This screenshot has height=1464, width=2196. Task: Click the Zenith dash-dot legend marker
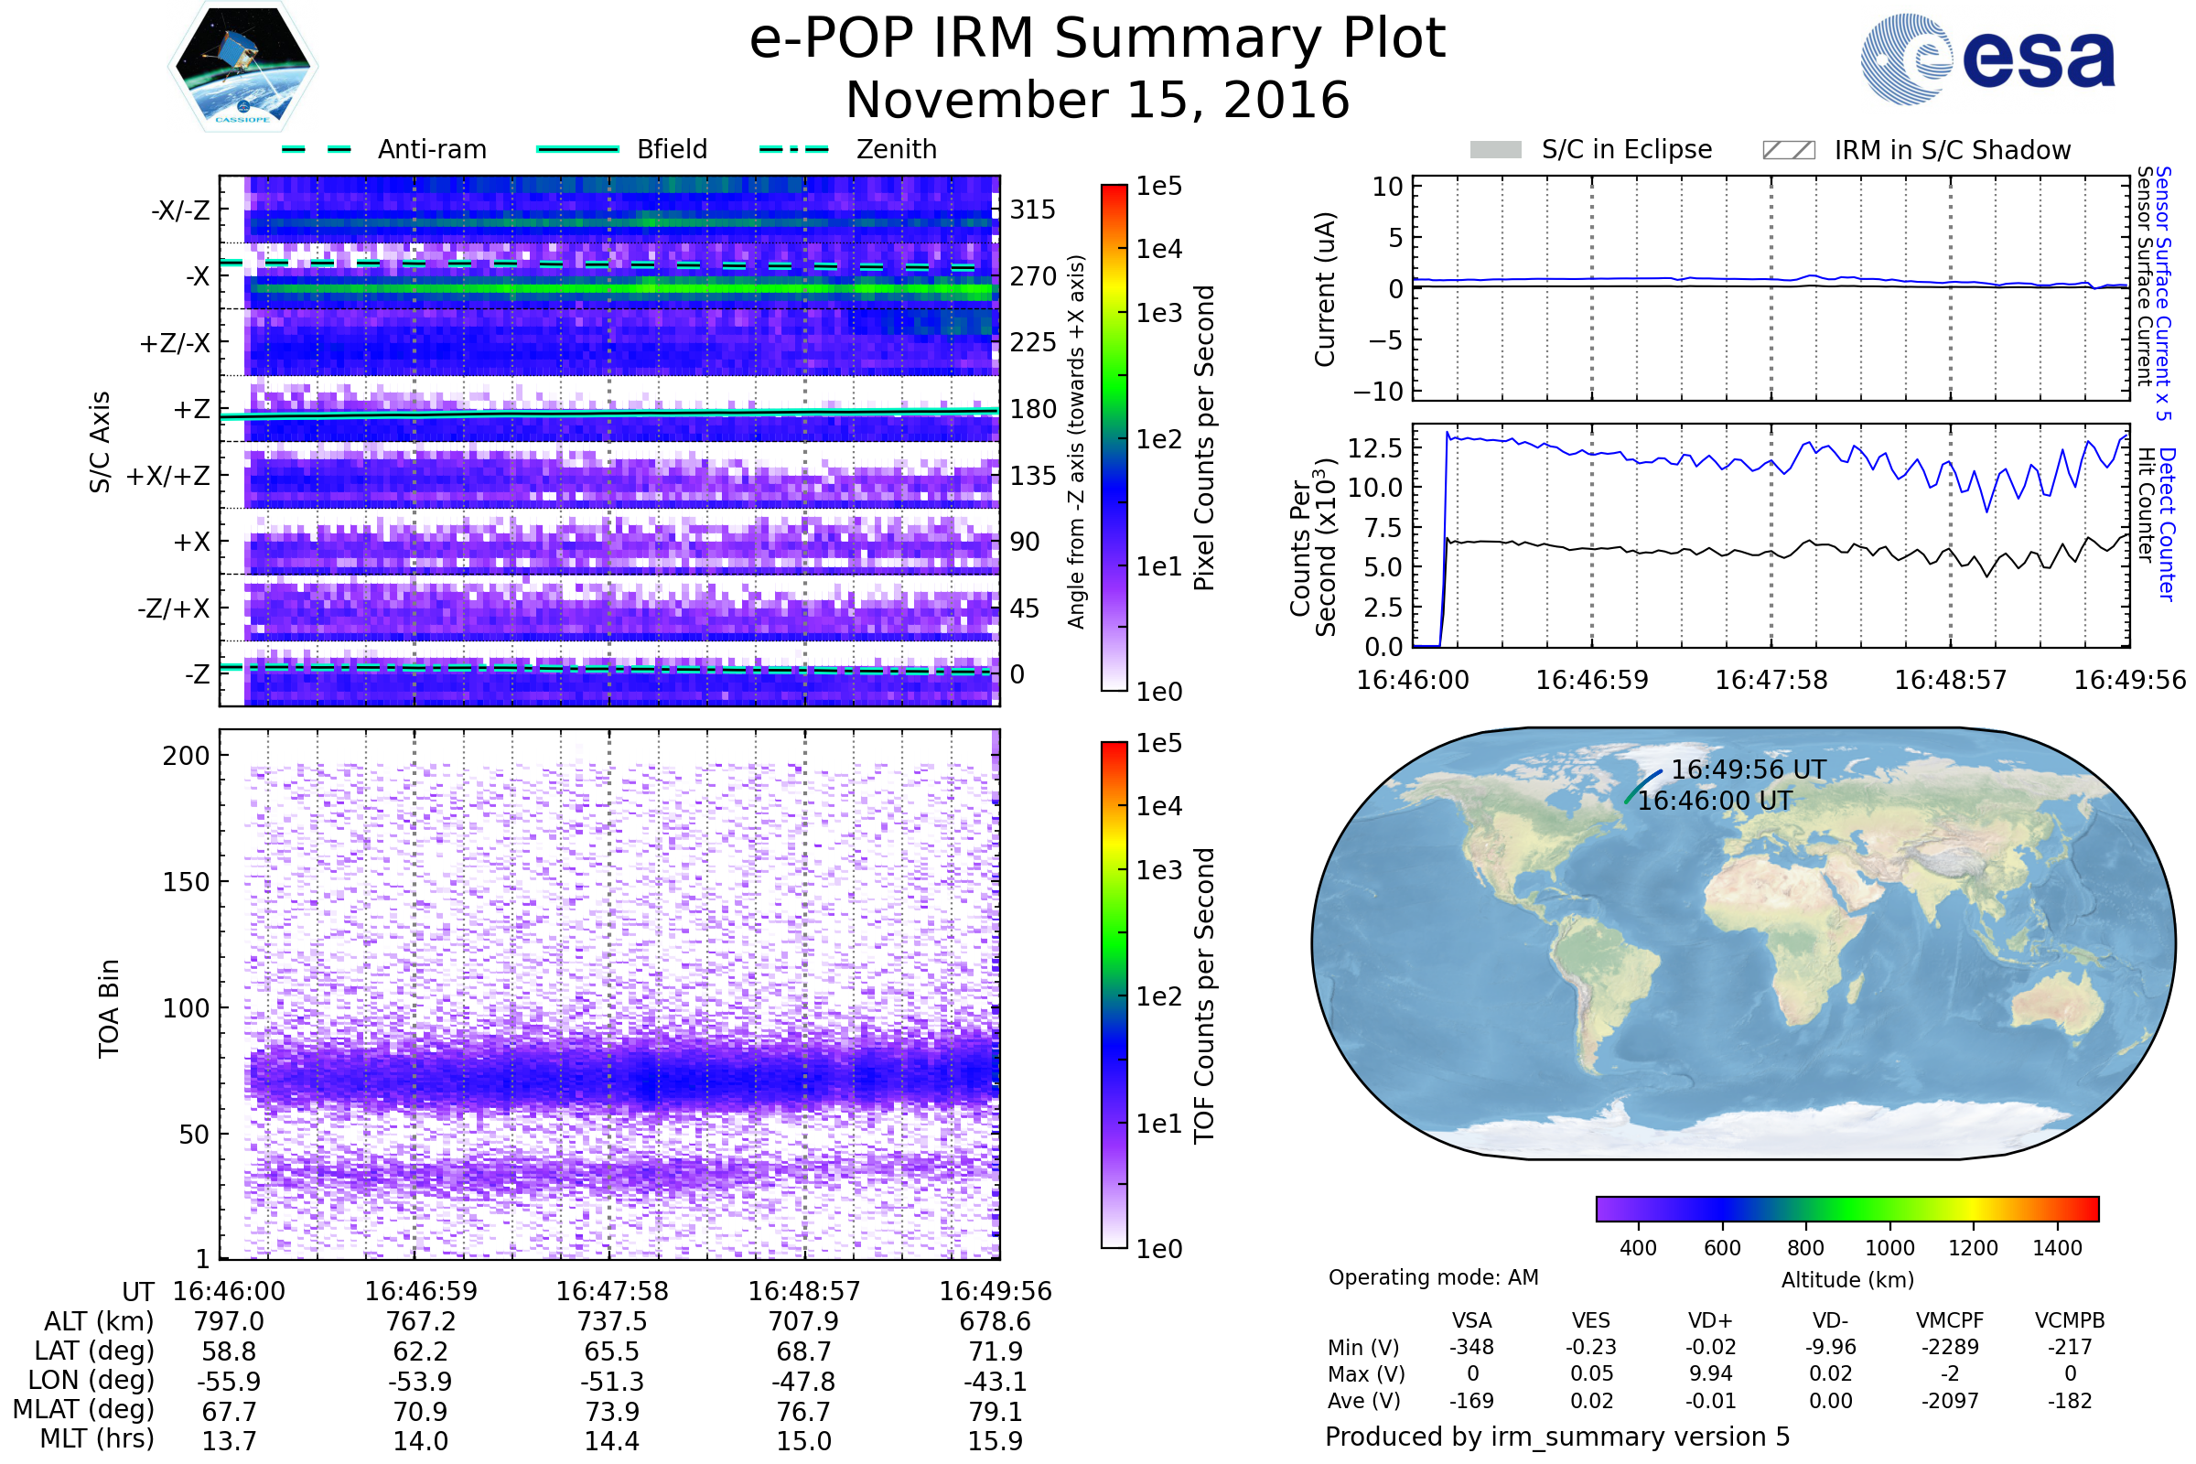tap(794, 149)
